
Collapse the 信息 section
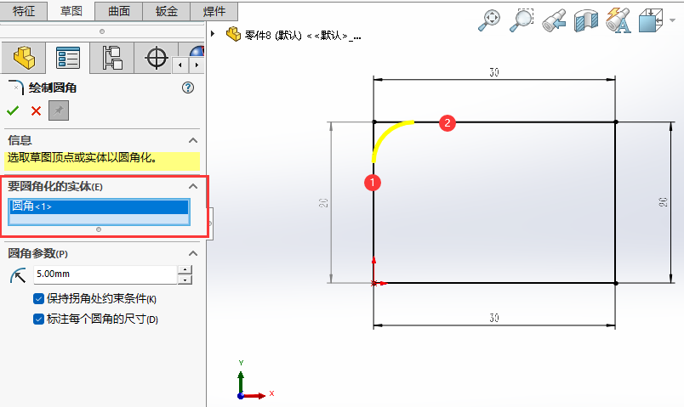pos(193,140)
